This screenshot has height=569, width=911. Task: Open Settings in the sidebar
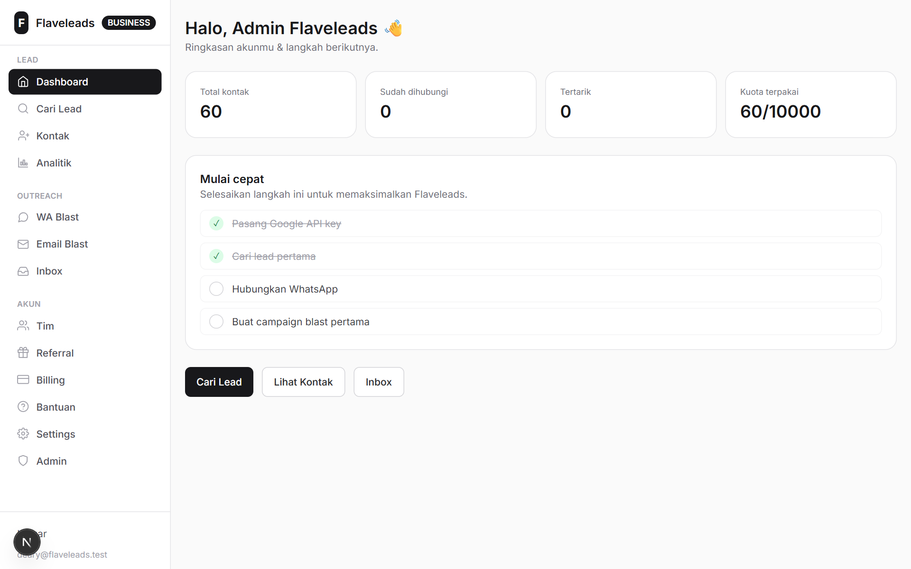pyautogui.click(x=85, y=434)
